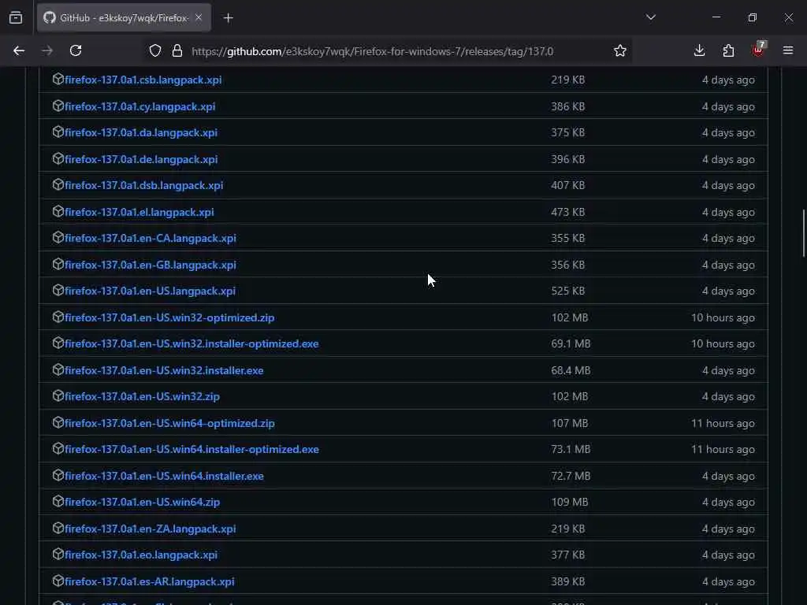The height and width of the screenshot is (605, 807).
Task: Click package icon beside en-US.win64.zip
Action: (x=58, y=501)
